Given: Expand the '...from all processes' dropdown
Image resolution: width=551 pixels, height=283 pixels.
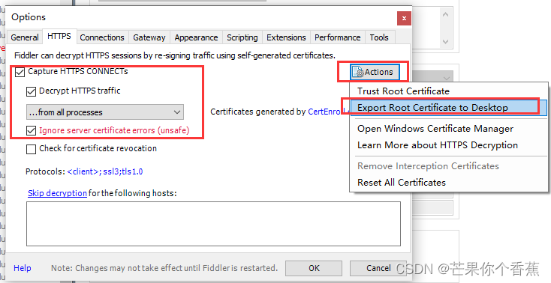Looking at the screenshot, I should (104, 112).
